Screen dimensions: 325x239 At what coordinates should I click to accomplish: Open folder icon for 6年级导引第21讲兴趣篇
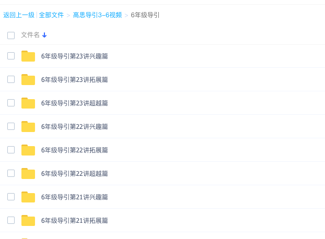[x=28, y=197]
